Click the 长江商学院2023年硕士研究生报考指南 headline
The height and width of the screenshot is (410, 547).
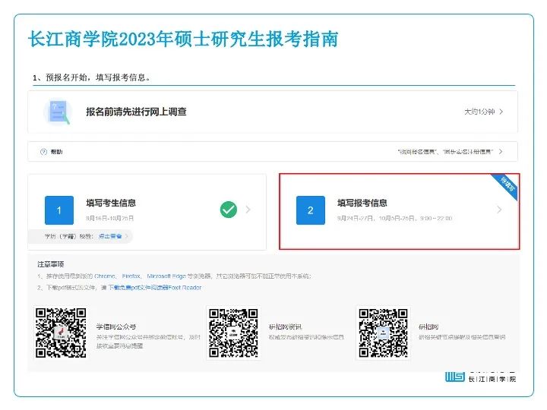click(183, 39)
